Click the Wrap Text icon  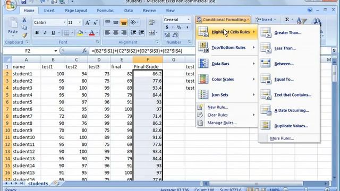point(151,22)
